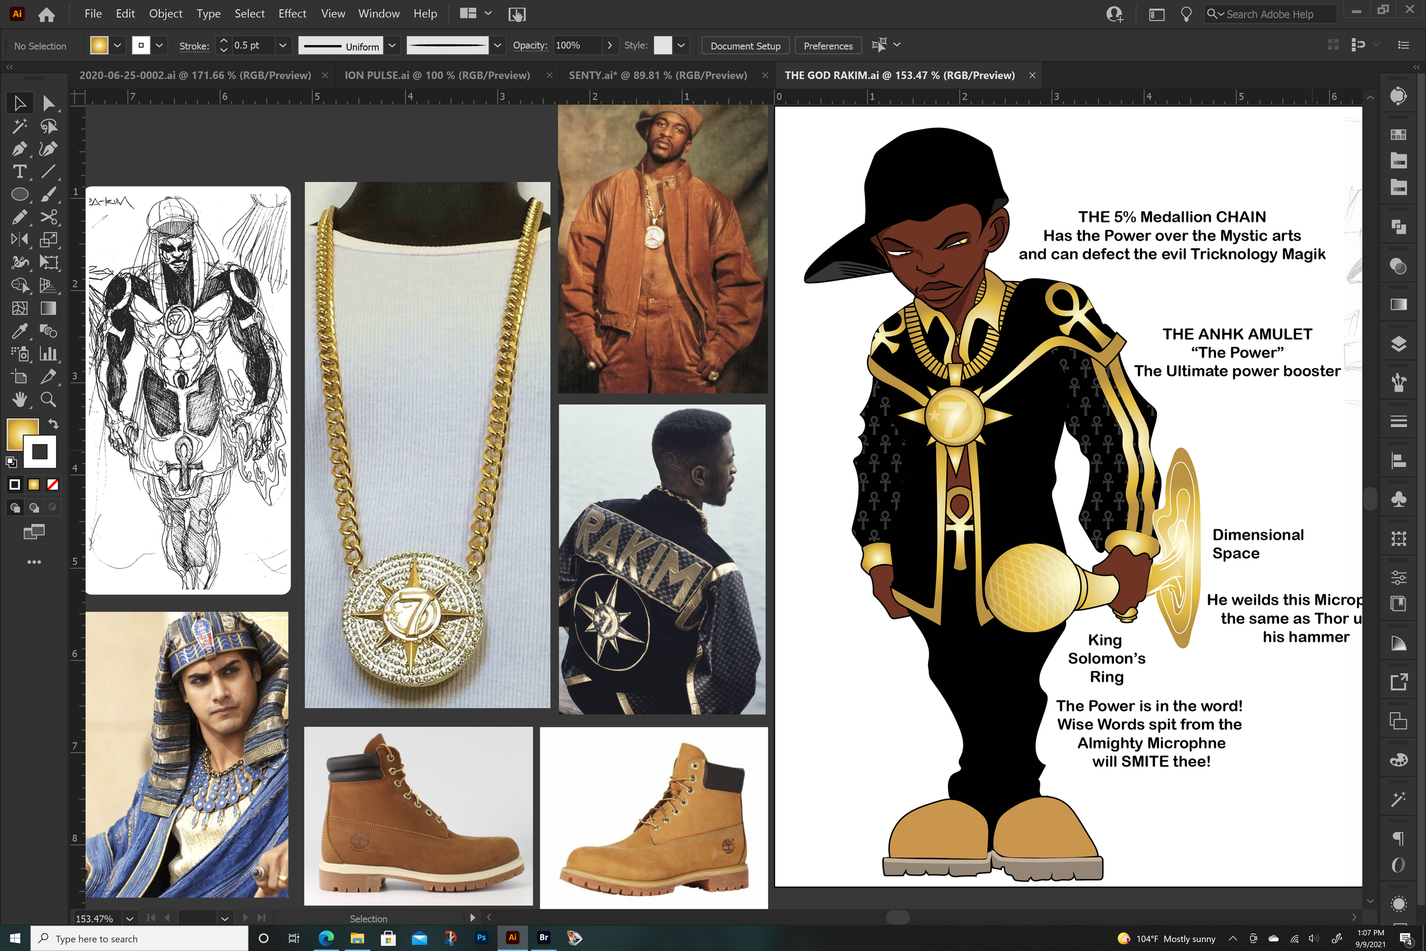
Task: Expand the zoom level dropdown
Action: click(x=129, y=919)
